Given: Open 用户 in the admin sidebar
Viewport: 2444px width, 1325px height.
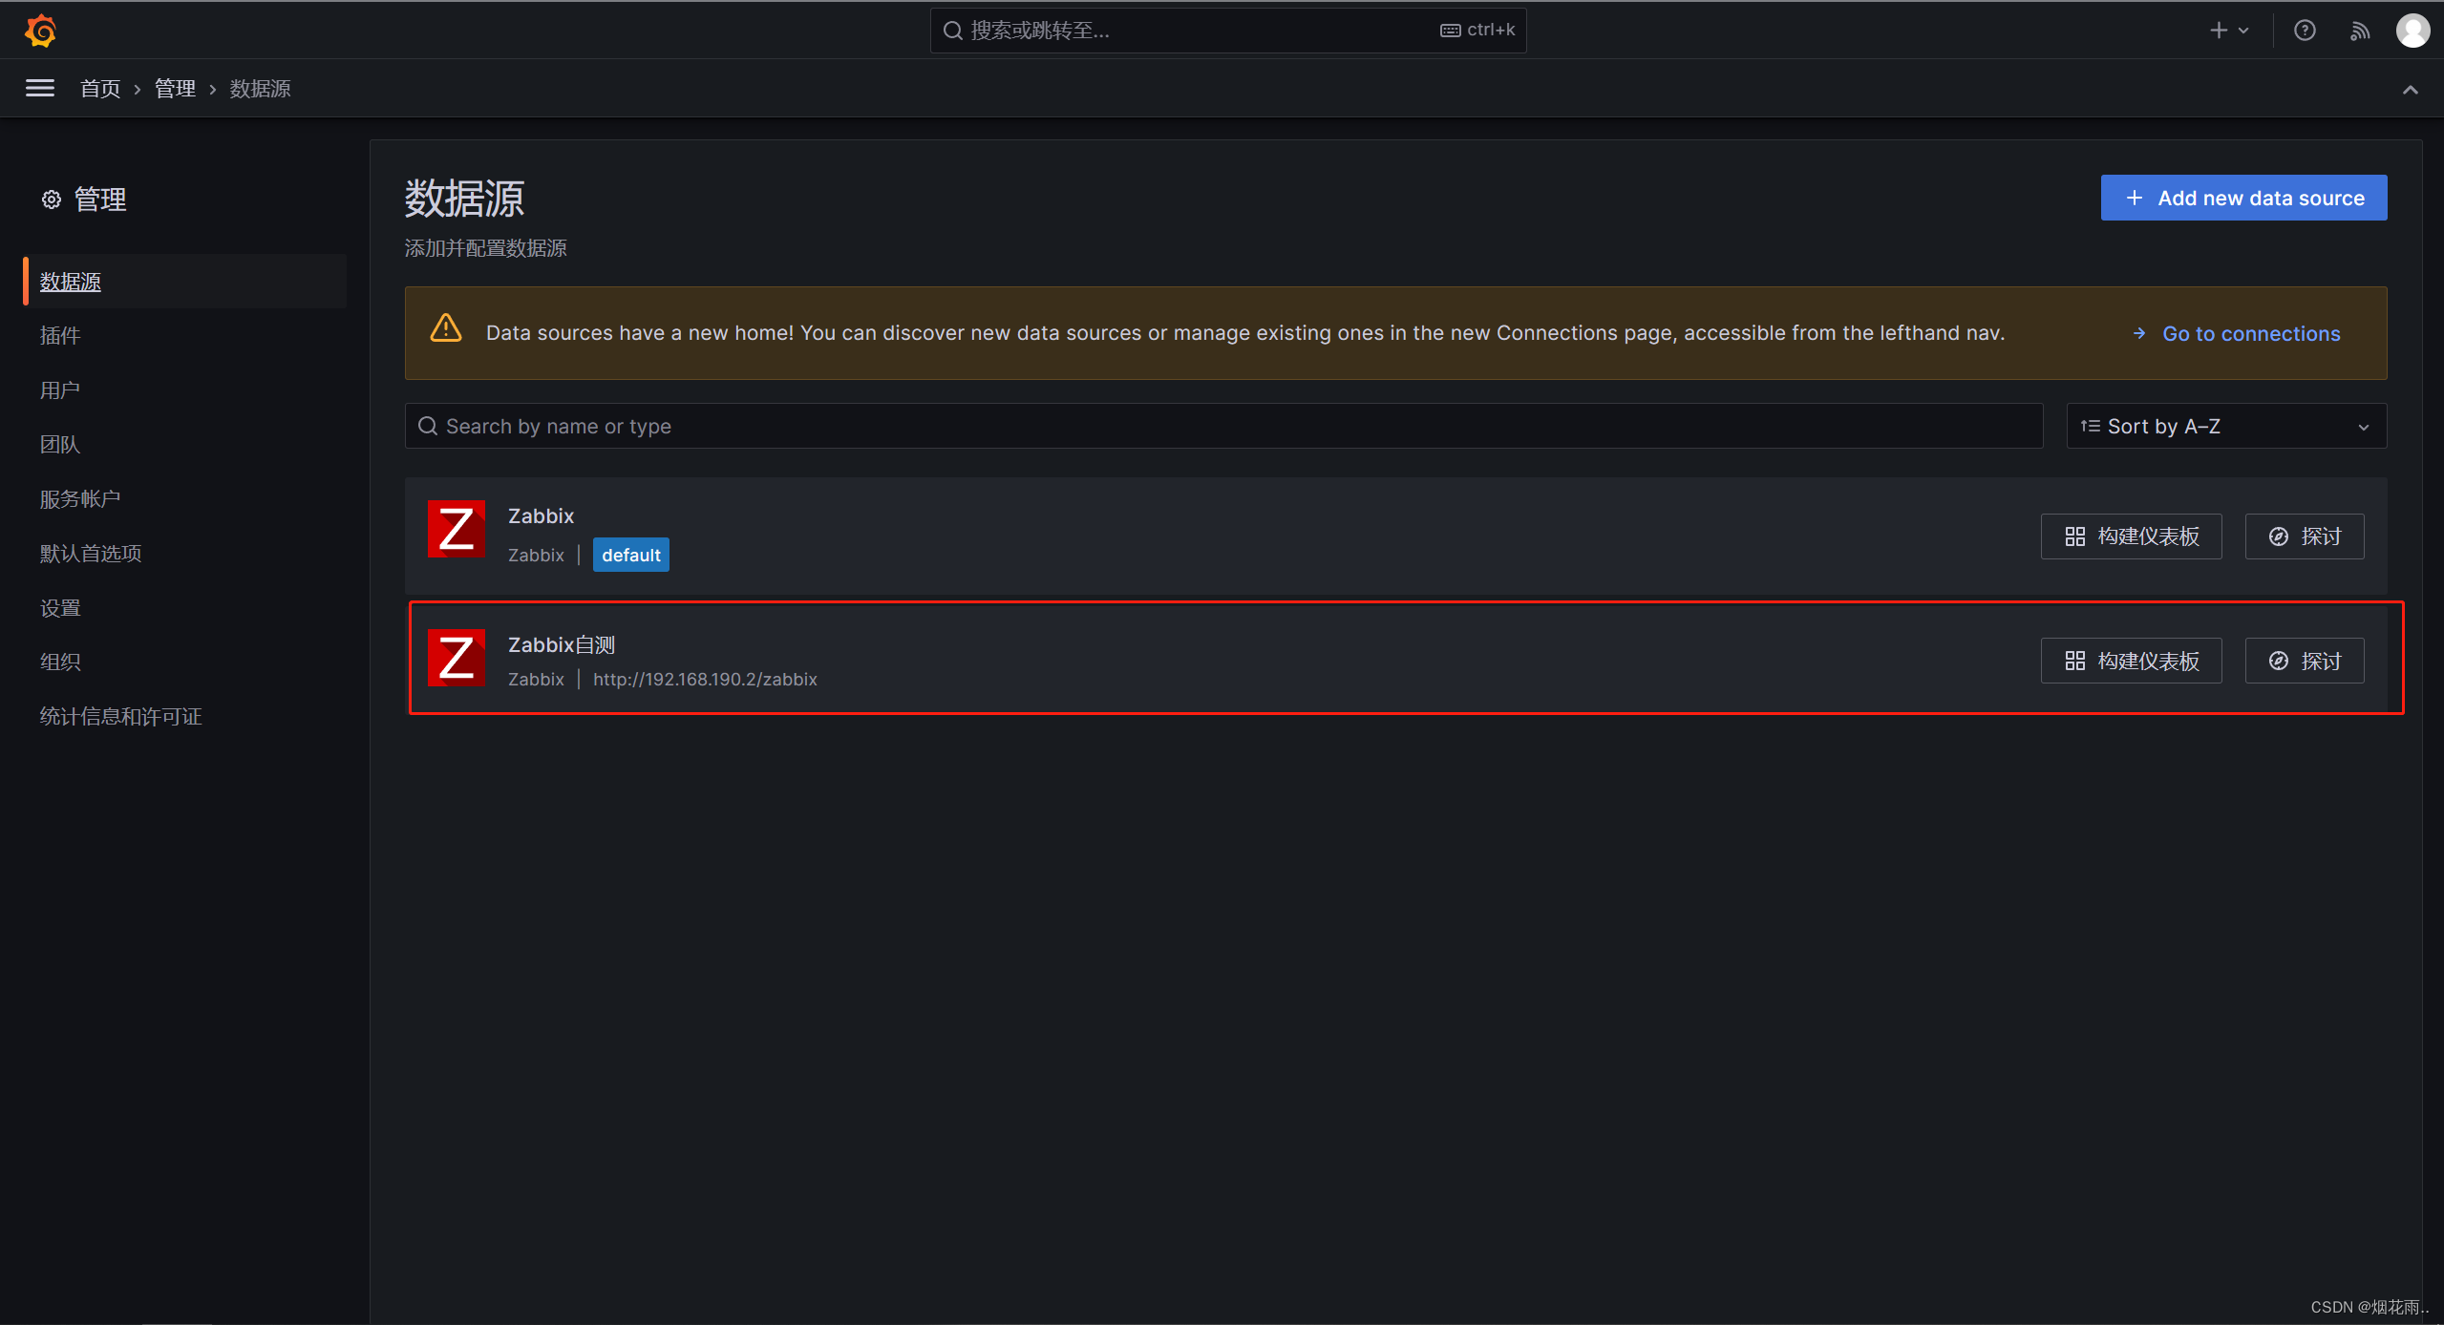Looking at the screenshot, I should pos(59,390).
